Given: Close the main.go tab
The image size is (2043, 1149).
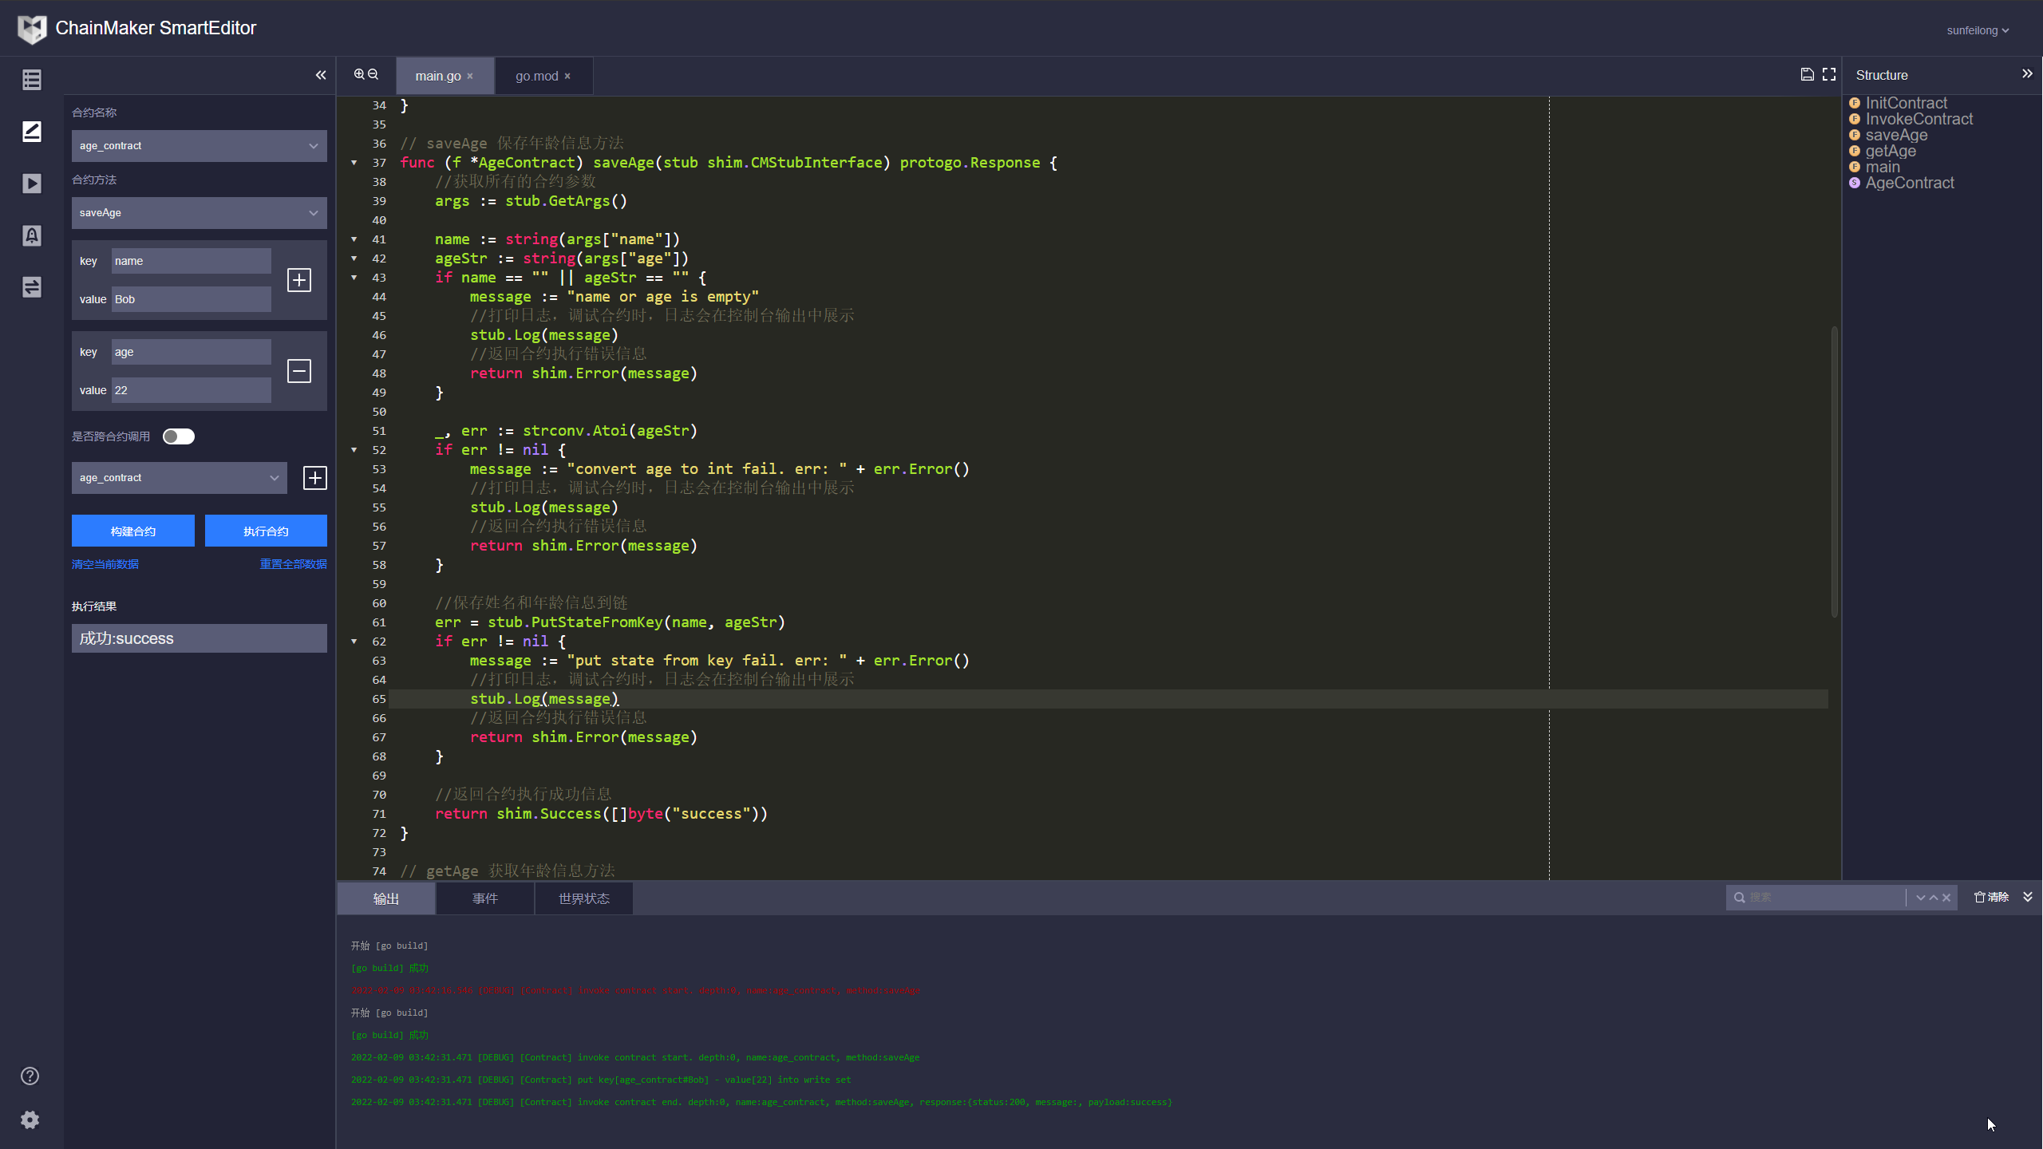Looking at the screenshot, I should [x=470, y=76].
